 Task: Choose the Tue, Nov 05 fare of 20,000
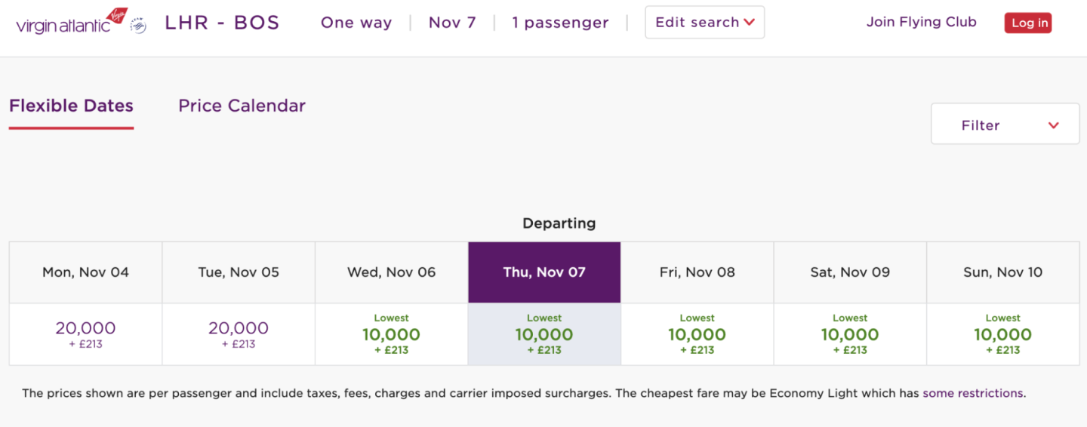point(239,334)
